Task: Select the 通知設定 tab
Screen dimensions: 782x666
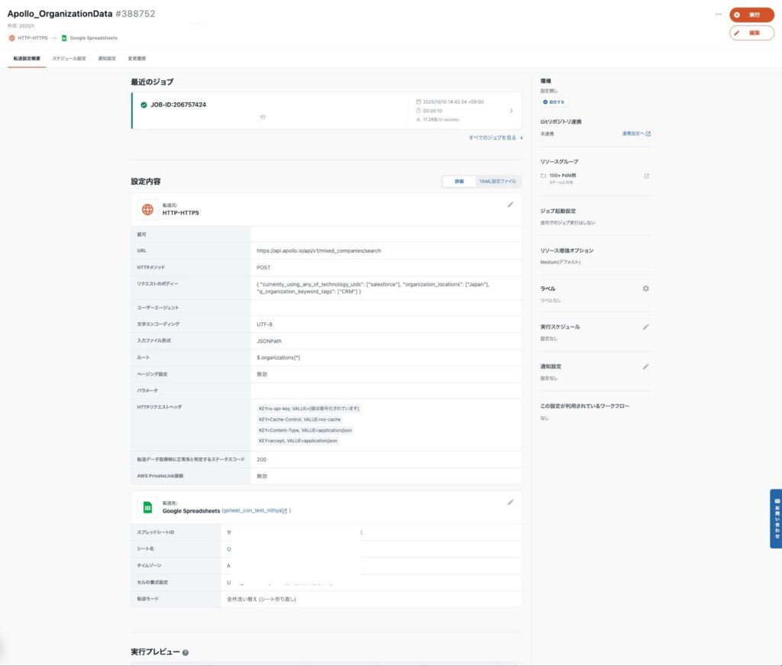Action: click(107, 58)
